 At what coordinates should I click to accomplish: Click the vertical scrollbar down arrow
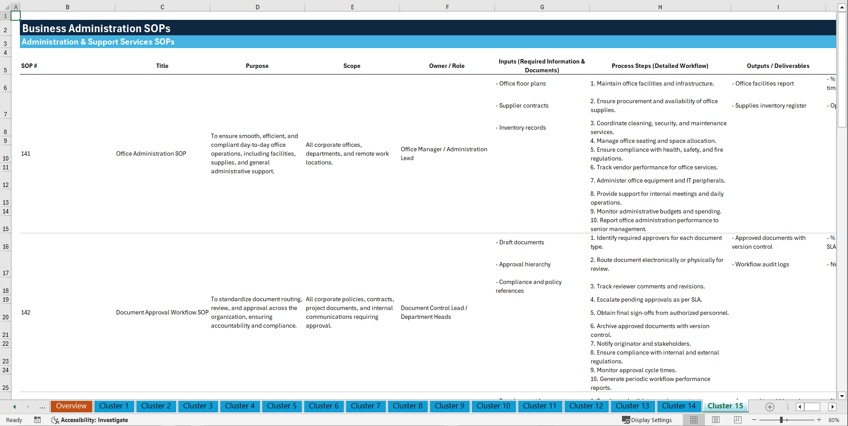pos(842,396)
